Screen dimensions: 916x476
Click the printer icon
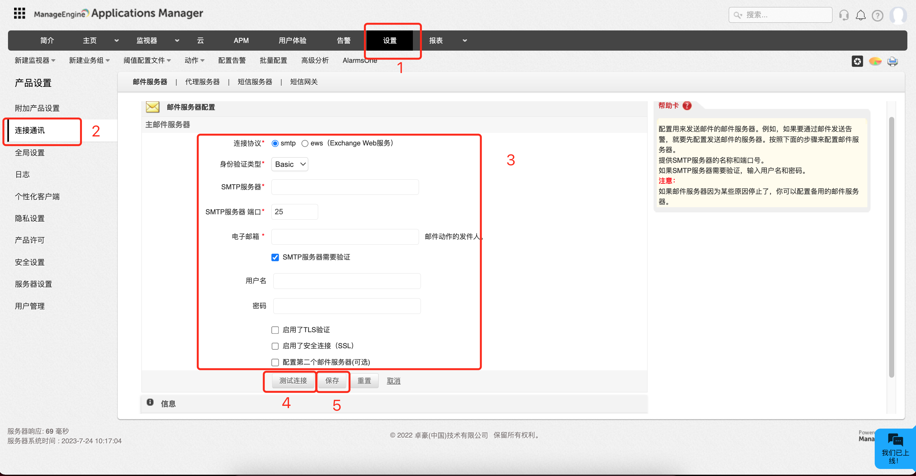click(892, 61)
